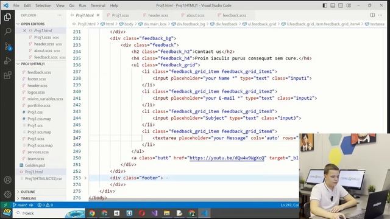The width and height of the screenshot is (390, 219).
Task: Open Google Chrome from the taskbar
Action: tap(92, 213)
